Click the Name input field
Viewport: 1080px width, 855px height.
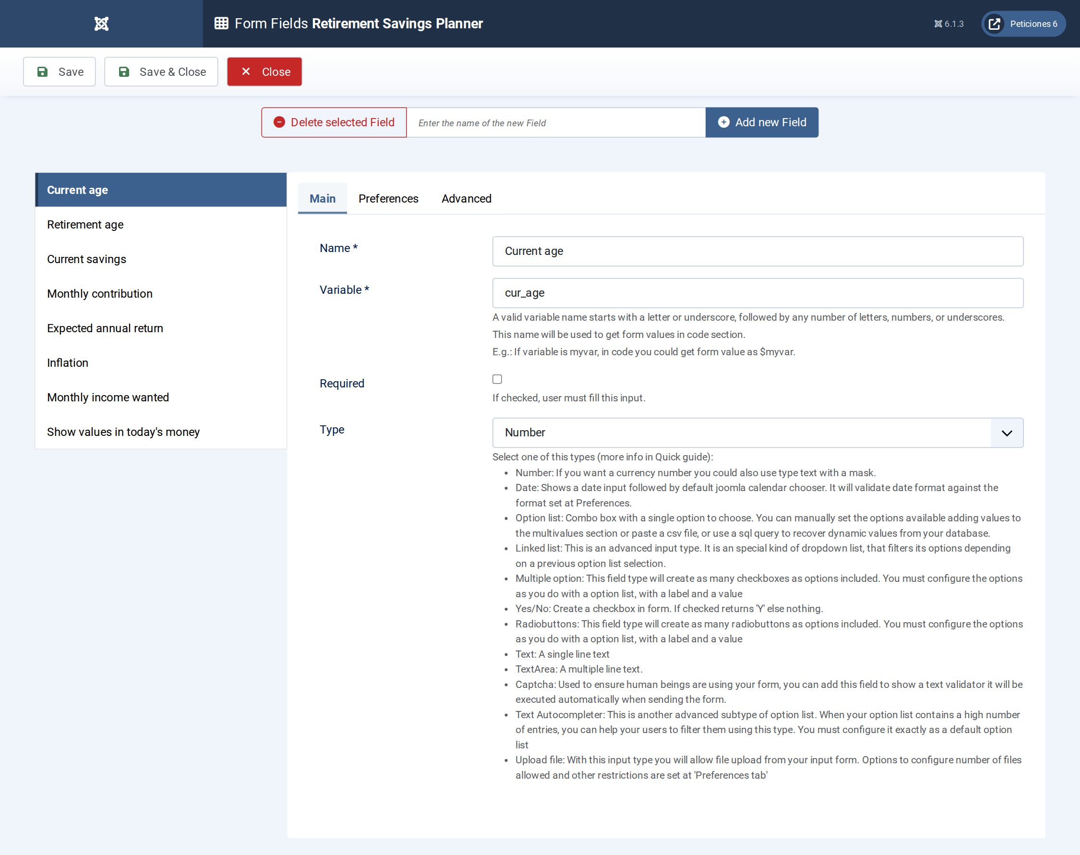758,251
